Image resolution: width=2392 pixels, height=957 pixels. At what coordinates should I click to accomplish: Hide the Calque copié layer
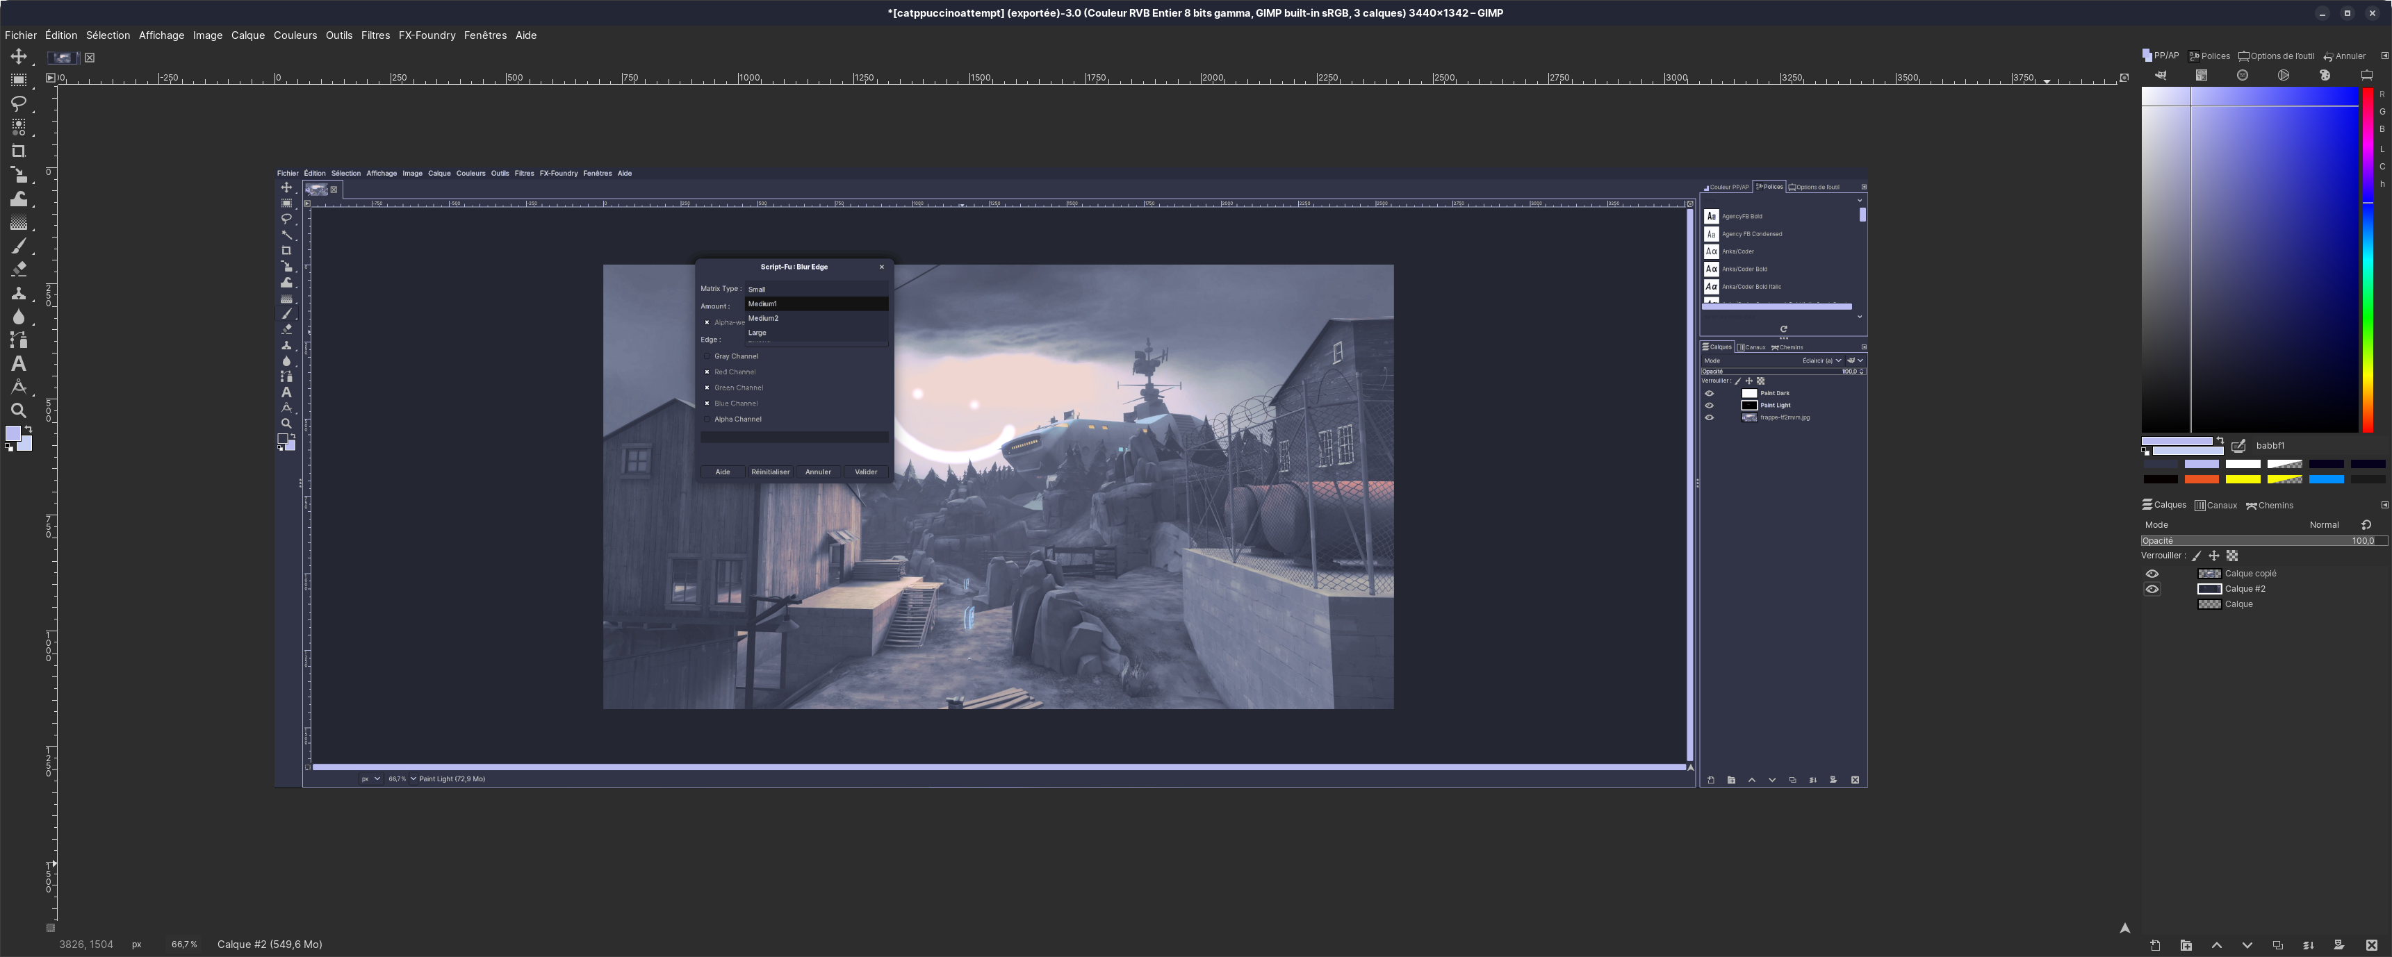2152,574
